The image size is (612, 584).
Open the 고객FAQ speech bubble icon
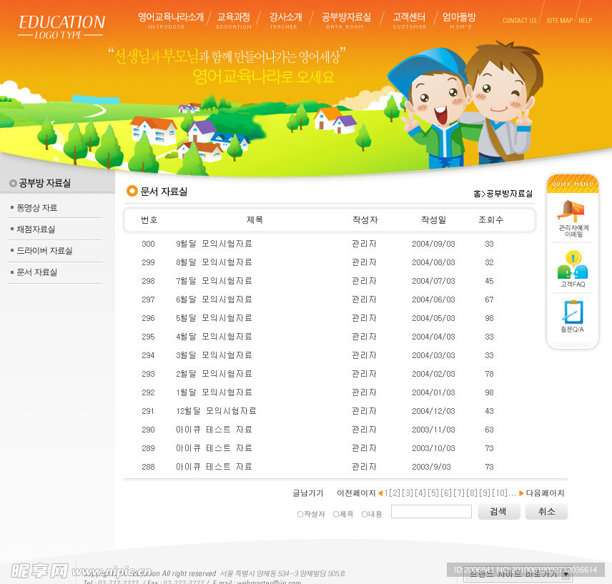pos(573,264)
